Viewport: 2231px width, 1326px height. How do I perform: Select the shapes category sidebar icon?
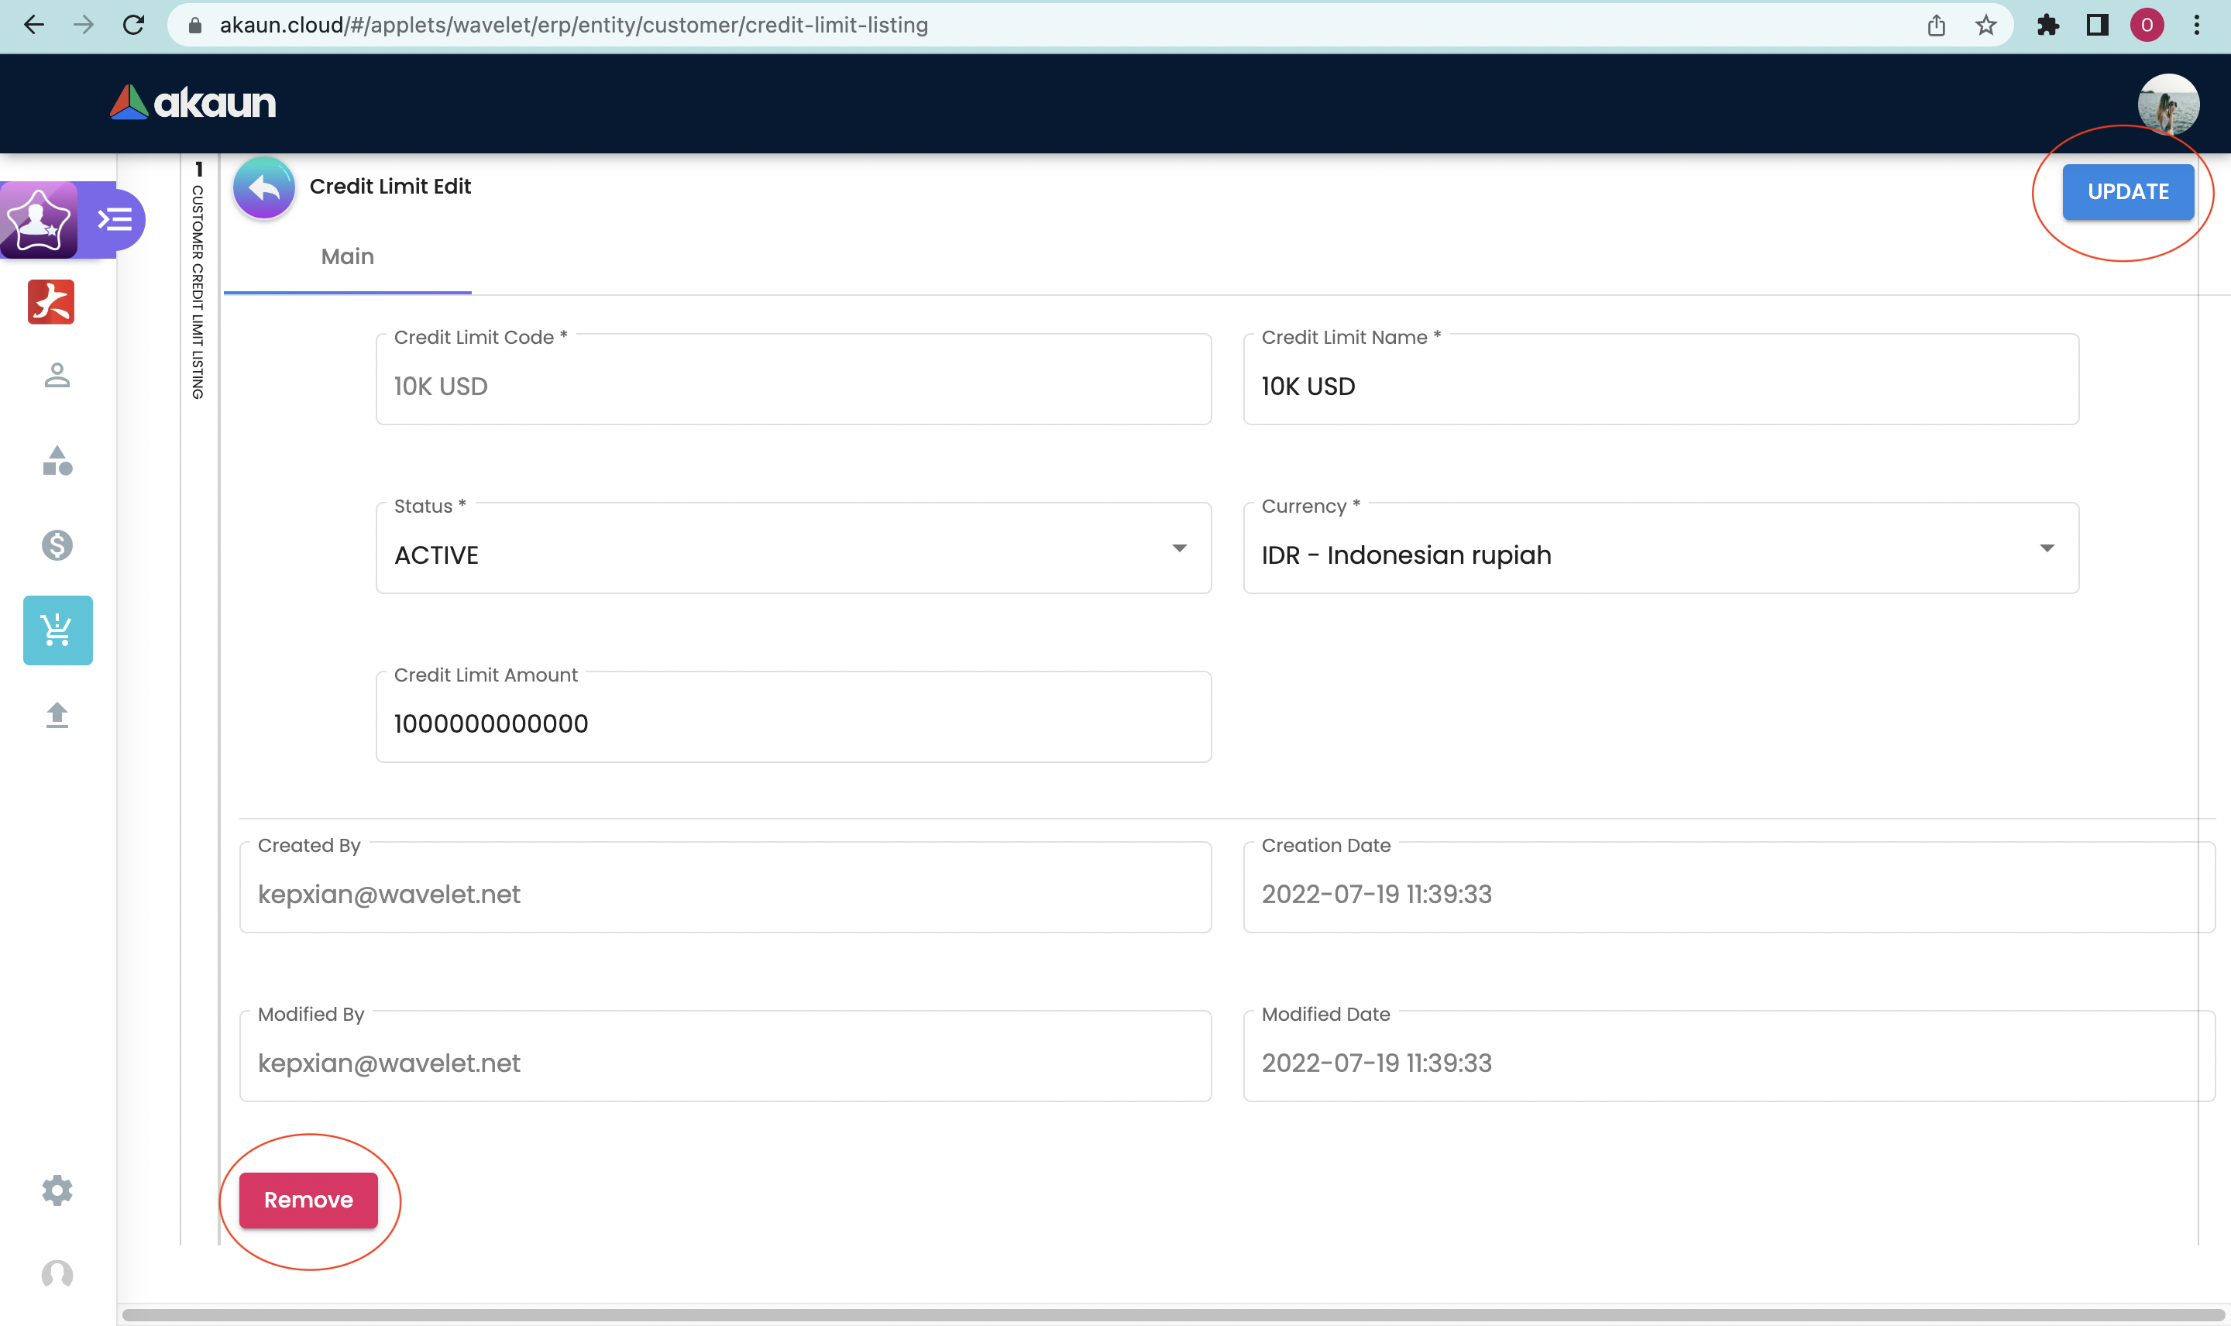click(x=57, y=460)
